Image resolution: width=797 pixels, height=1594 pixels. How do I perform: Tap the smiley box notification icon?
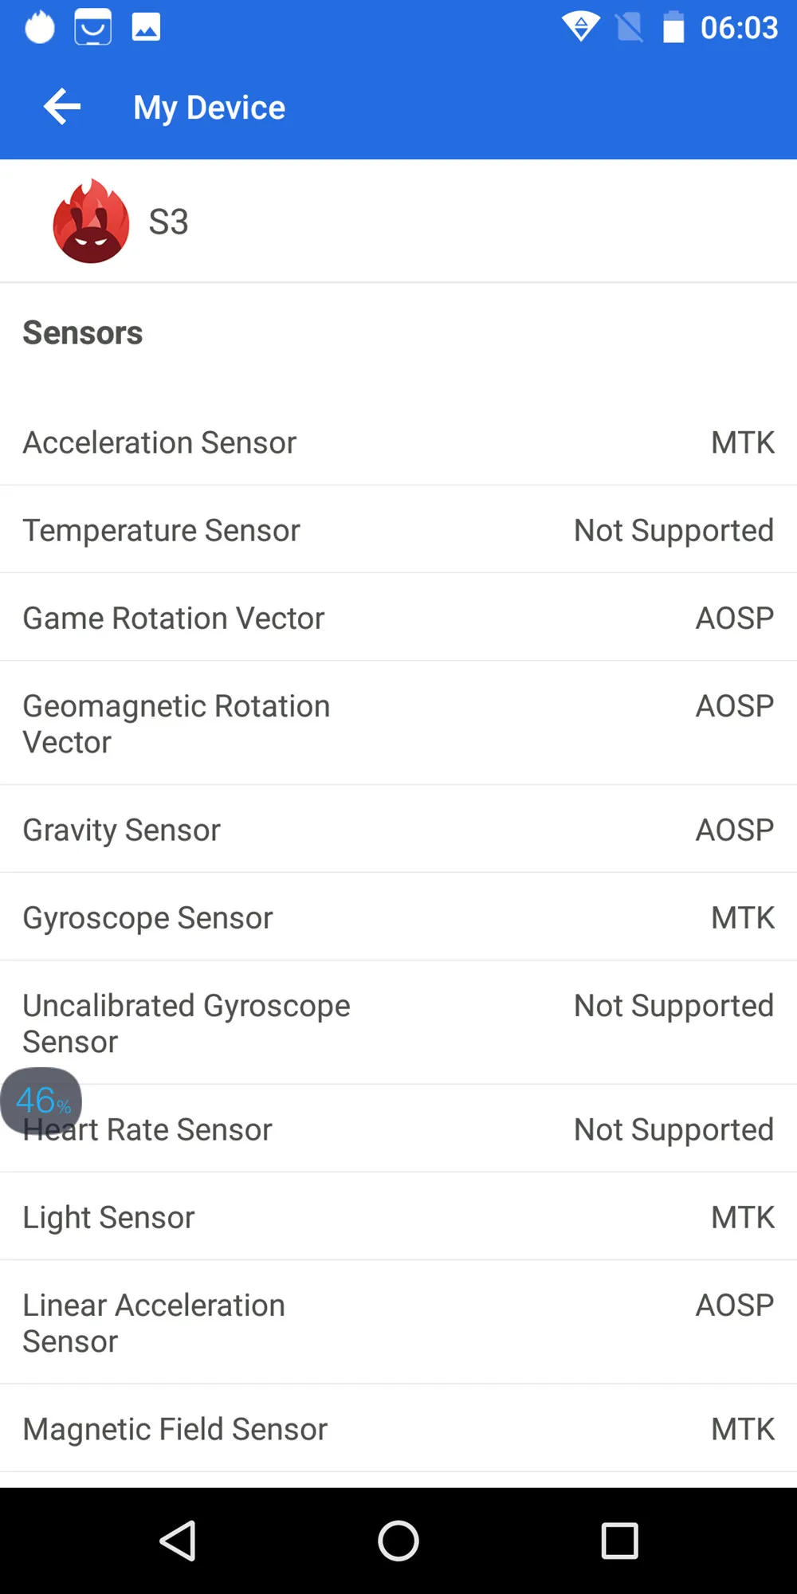click(93, 28)
